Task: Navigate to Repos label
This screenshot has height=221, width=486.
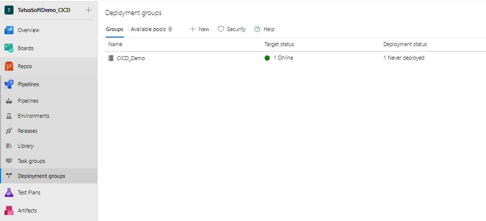Action: pyautogui.click(x=25, y=66)
